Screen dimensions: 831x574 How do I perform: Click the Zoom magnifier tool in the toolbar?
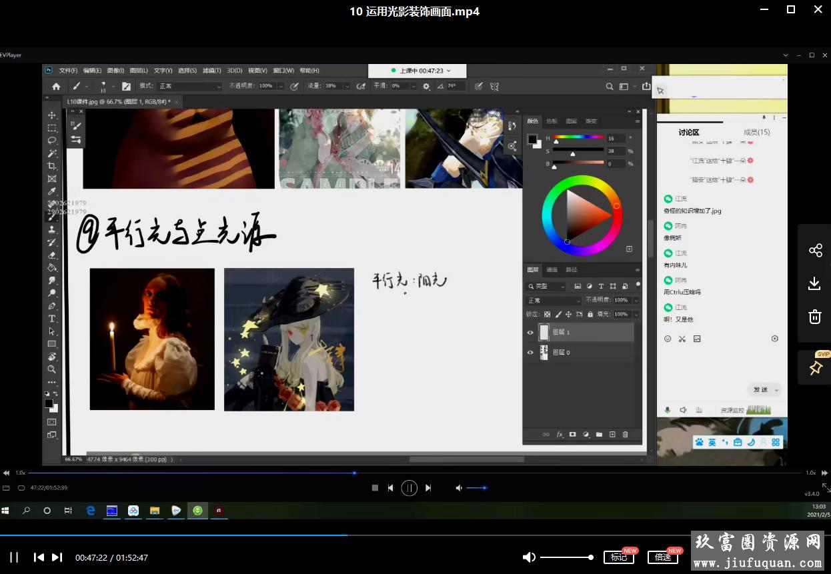click(51, 369)
